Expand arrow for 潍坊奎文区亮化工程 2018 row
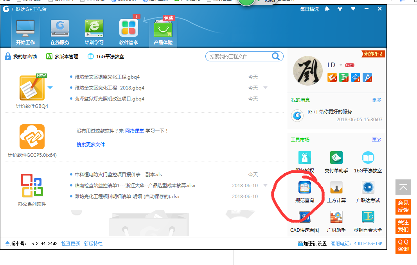The height and width of the screenshot is (265, 417). (x=265, y=88)
